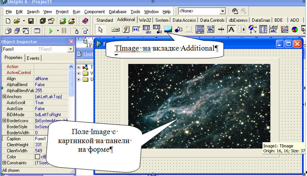Click the Step Over icon
The image size is (307, 176).
point(85,31)
